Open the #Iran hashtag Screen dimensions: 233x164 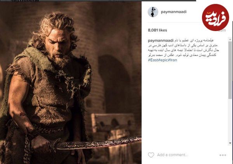tap(172, 60)
